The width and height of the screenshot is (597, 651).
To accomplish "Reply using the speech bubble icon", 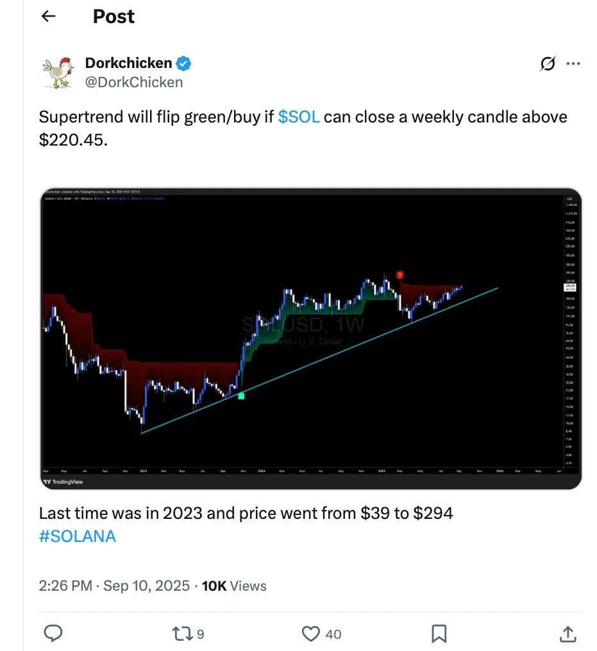I will 53,634.
